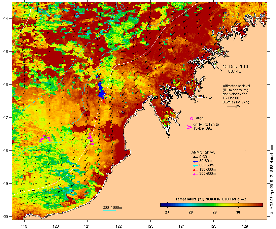Click the -17 latitude axis label

click(x=5, y=117)
